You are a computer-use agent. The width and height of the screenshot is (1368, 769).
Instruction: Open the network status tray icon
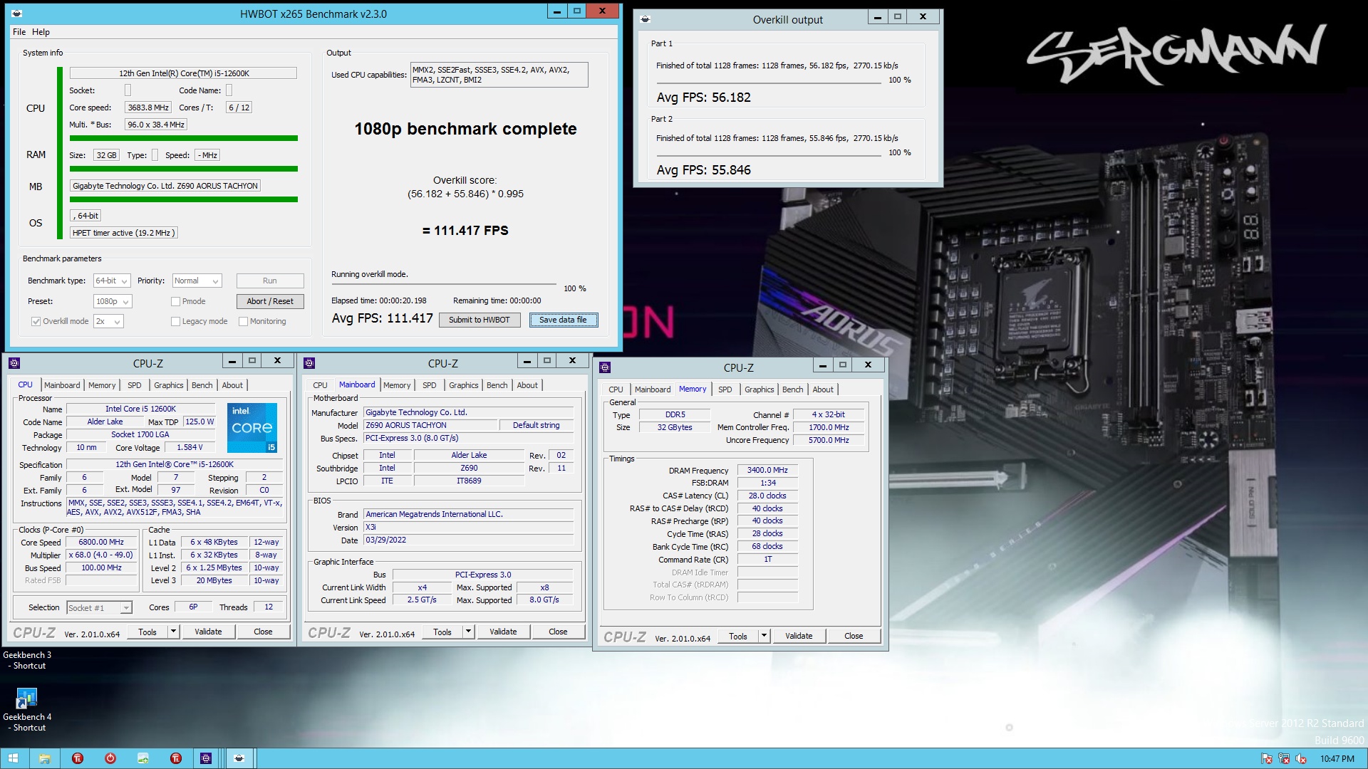tap(1284, 759)
